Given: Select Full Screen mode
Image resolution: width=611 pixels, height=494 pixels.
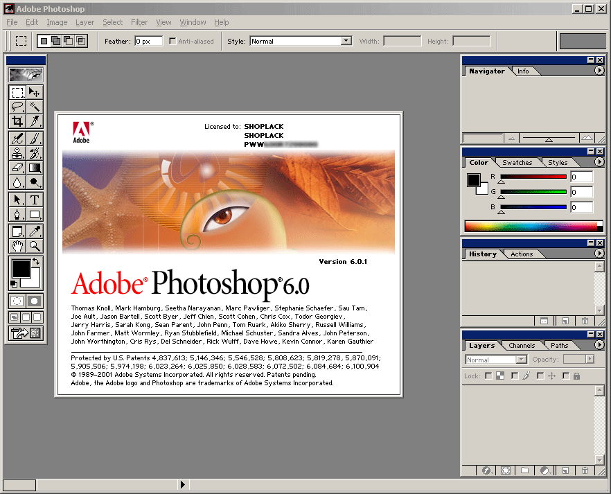Looking at the screenshot, I should [37, 317].
